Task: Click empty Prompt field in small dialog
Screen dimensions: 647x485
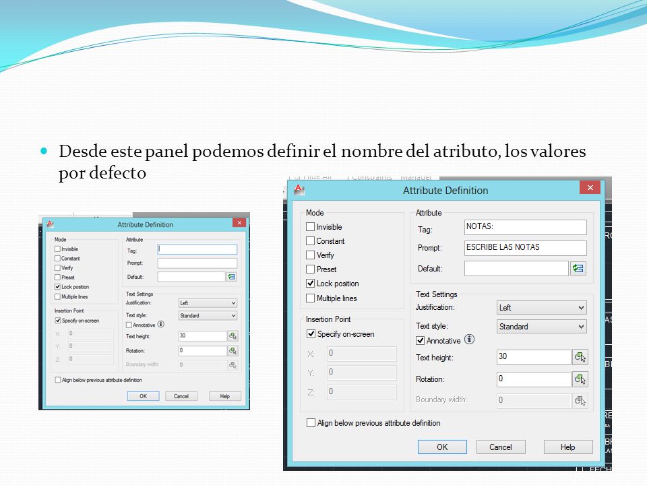Action: (x=197, y=263)
